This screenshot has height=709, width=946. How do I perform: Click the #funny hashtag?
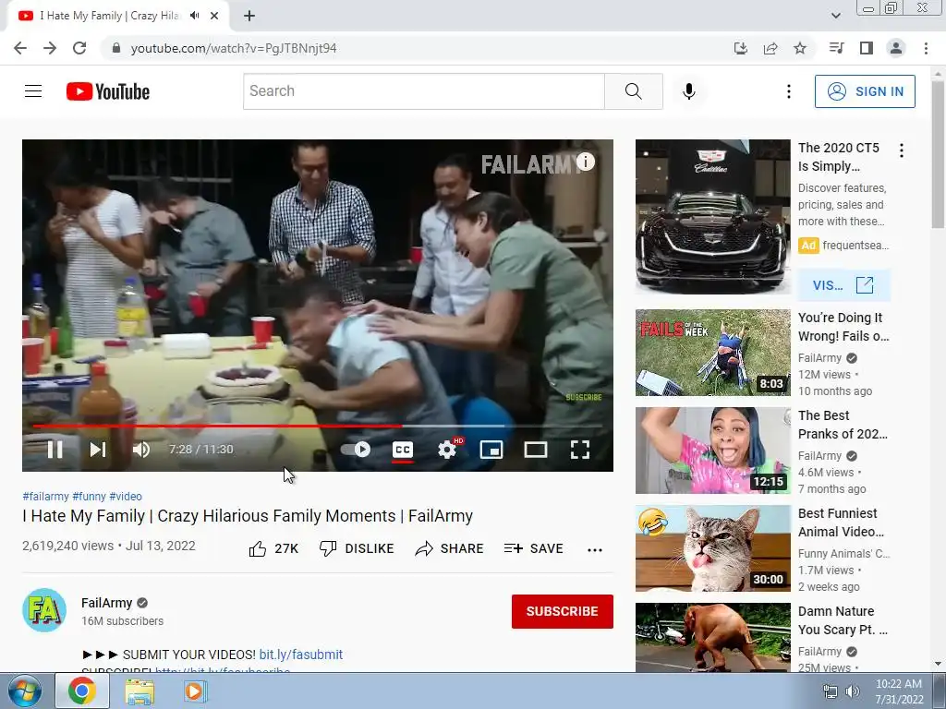pos(90,496)
